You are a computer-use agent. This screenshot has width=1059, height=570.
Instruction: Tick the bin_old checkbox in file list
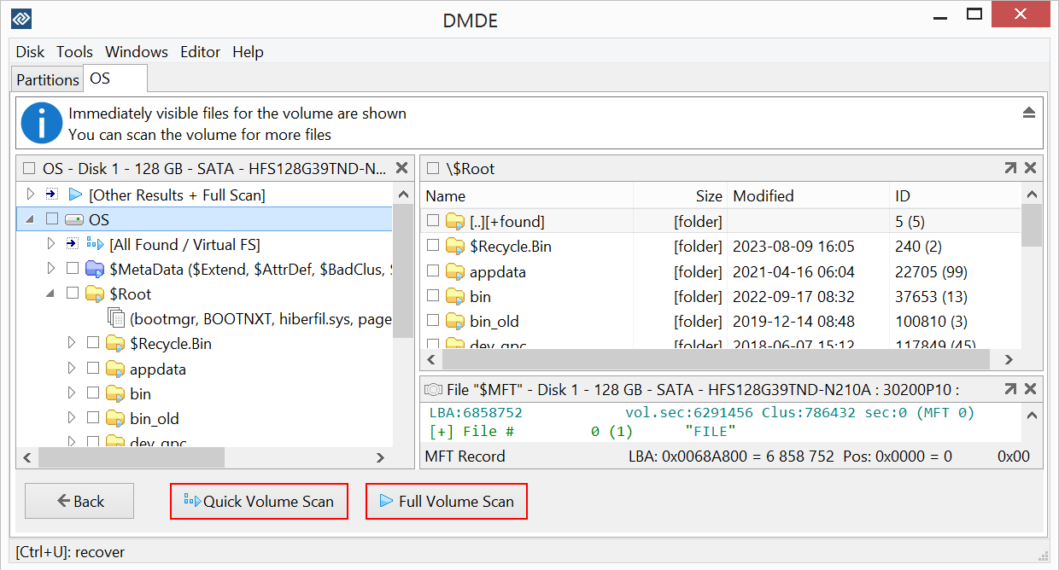click(x=433, y=321)
